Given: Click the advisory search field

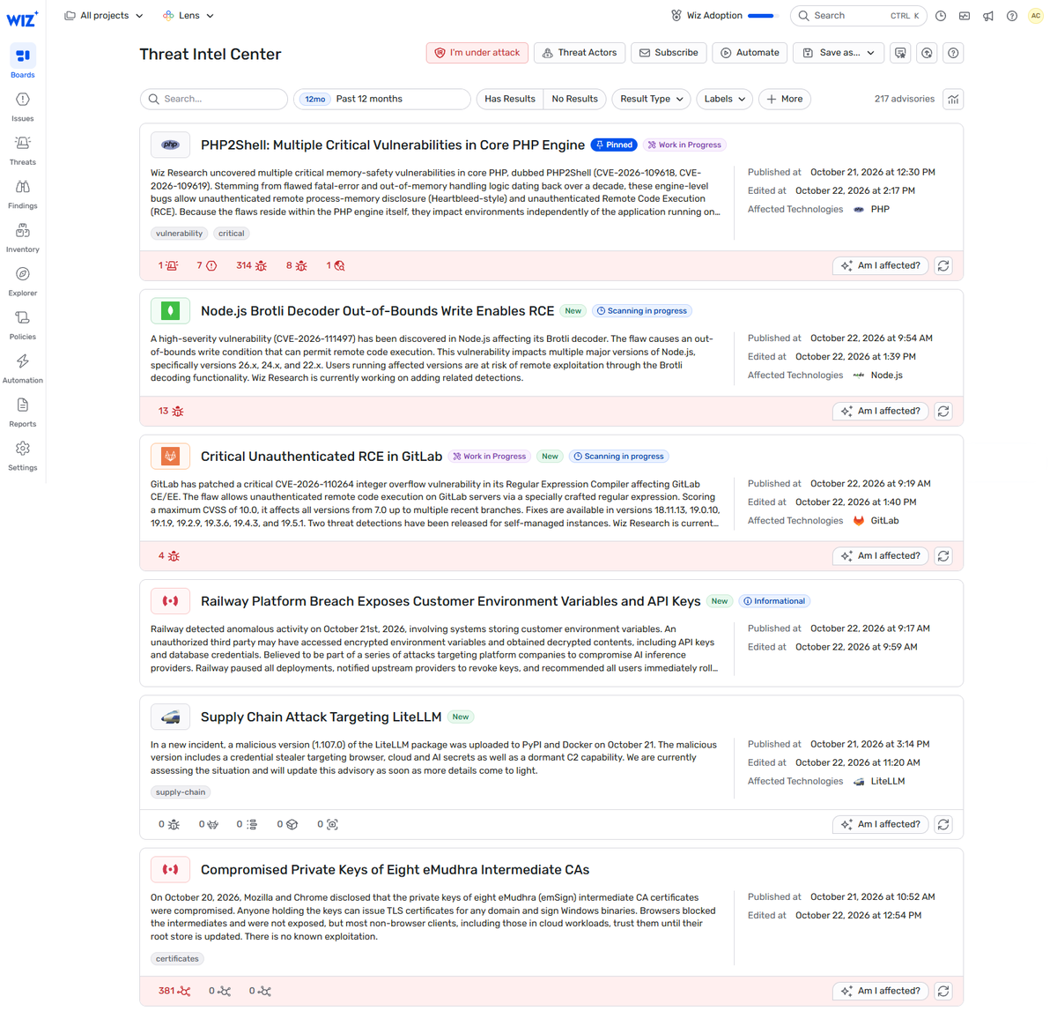Looking at the screenshot, I should click(214, 100).
